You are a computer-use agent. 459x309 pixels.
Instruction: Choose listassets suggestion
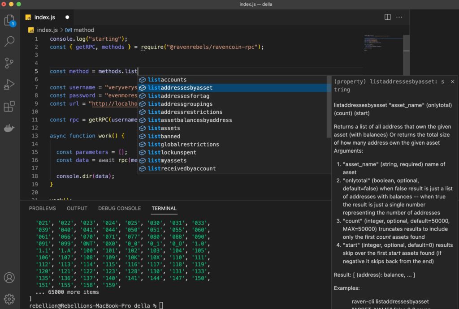click(x=233, y=128)
